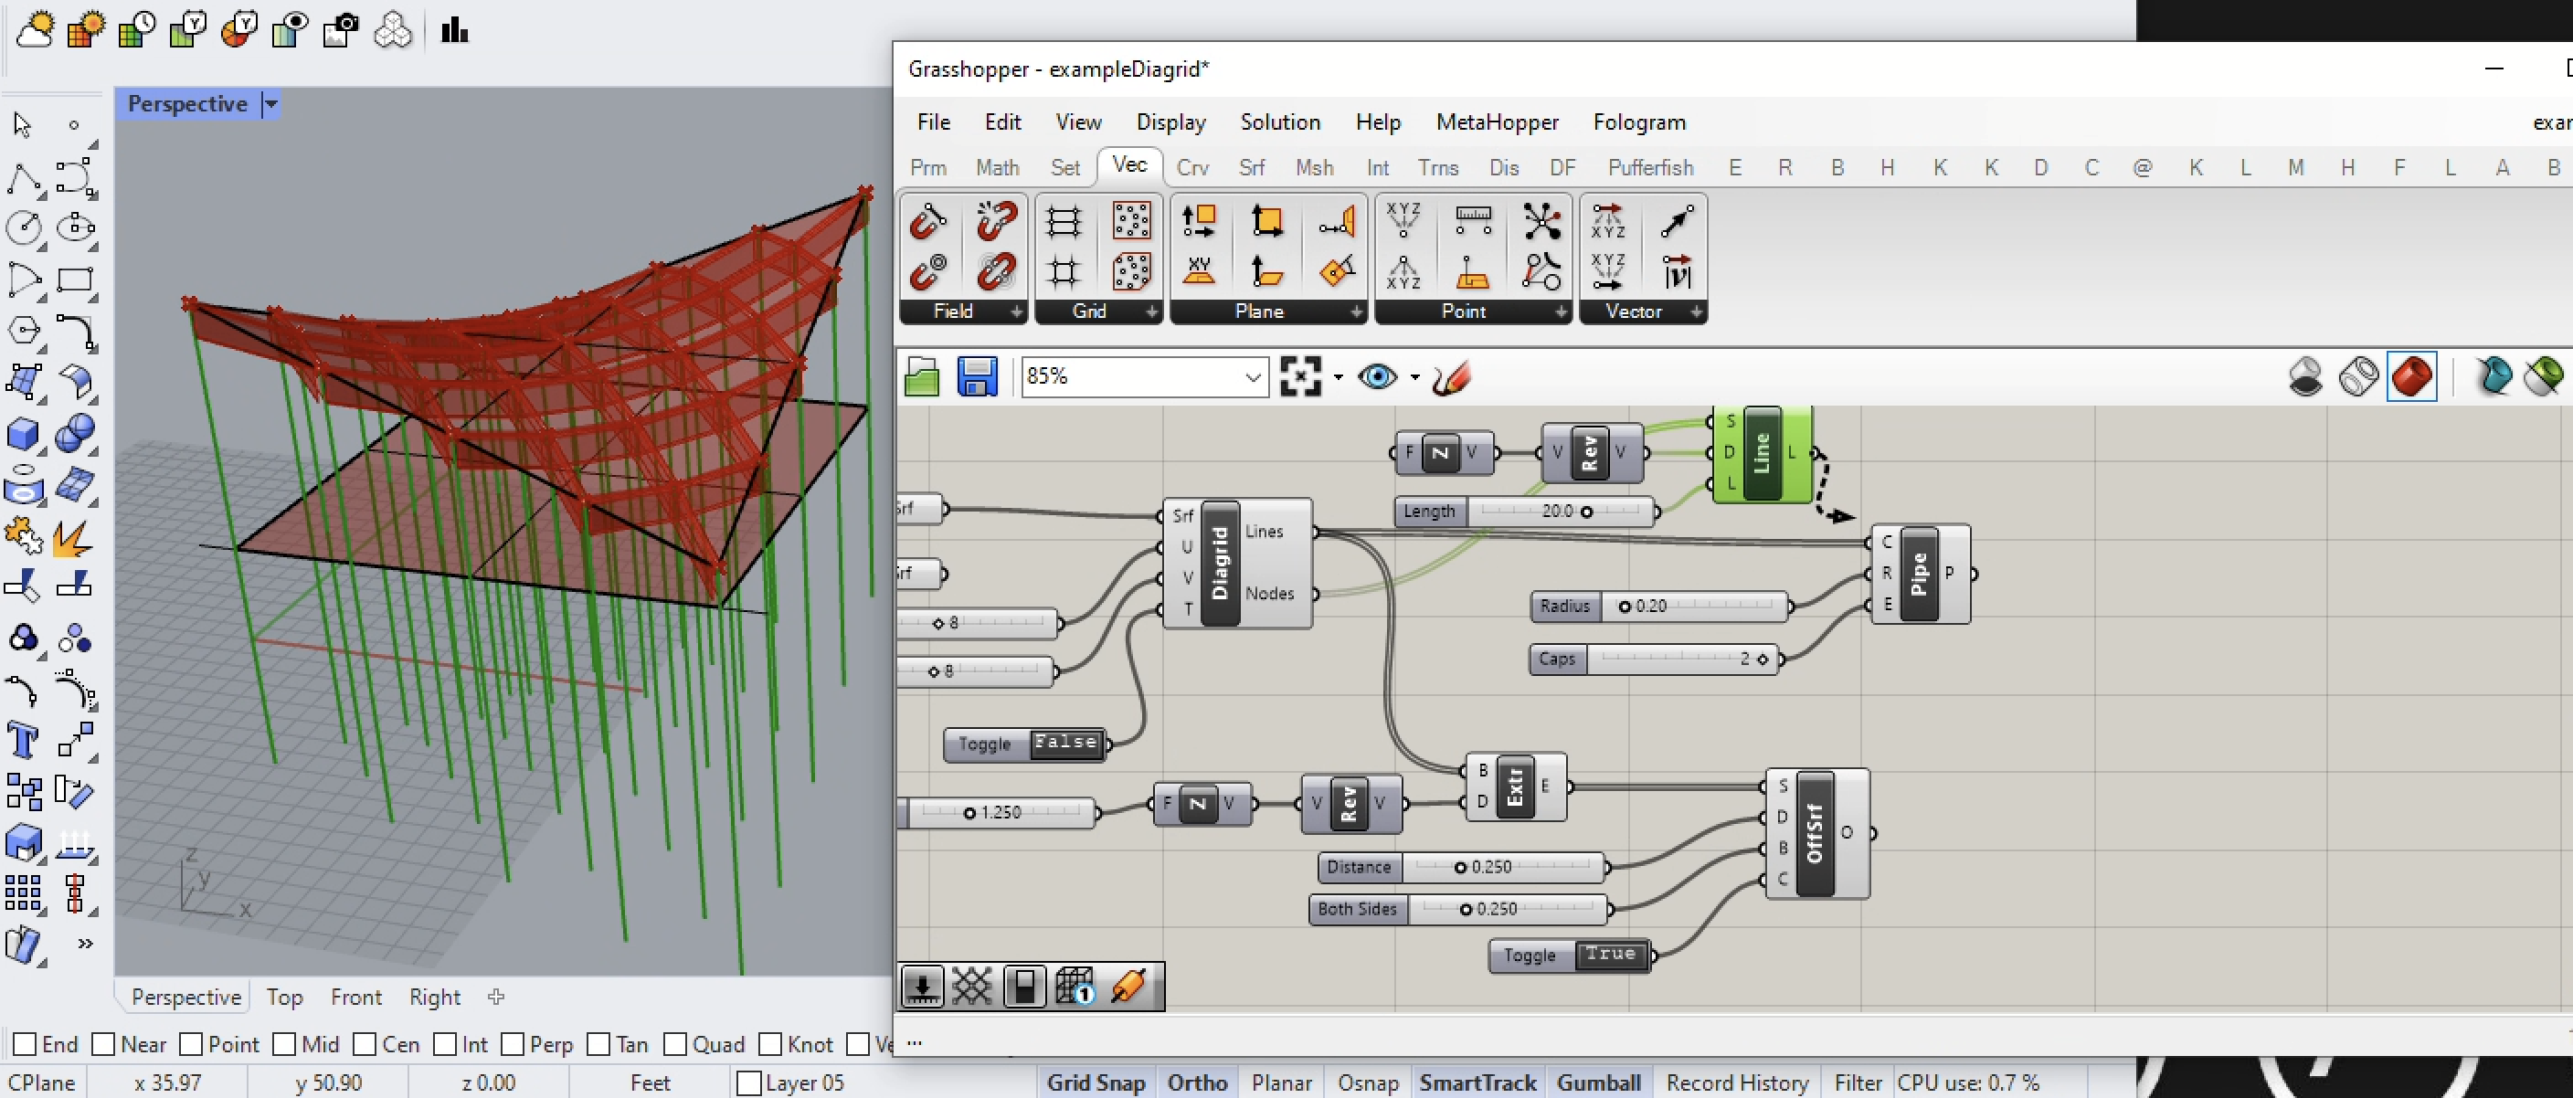Open the Grasshopper File menu
2573x1098 pixels.
tap(933, 121)
